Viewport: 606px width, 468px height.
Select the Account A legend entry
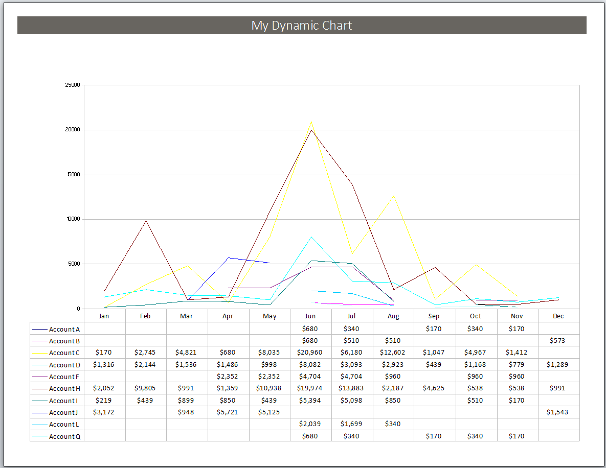[57, 330]
